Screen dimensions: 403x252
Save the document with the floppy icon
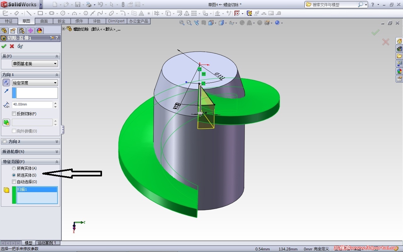77,4
